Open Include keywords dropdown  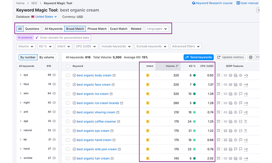[x=116, y=46]
